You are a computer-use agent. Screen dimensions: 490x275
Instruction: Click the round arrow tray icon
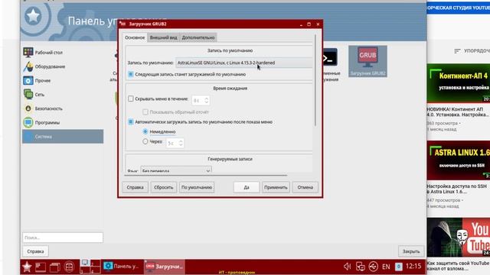(x=373, y=267)
